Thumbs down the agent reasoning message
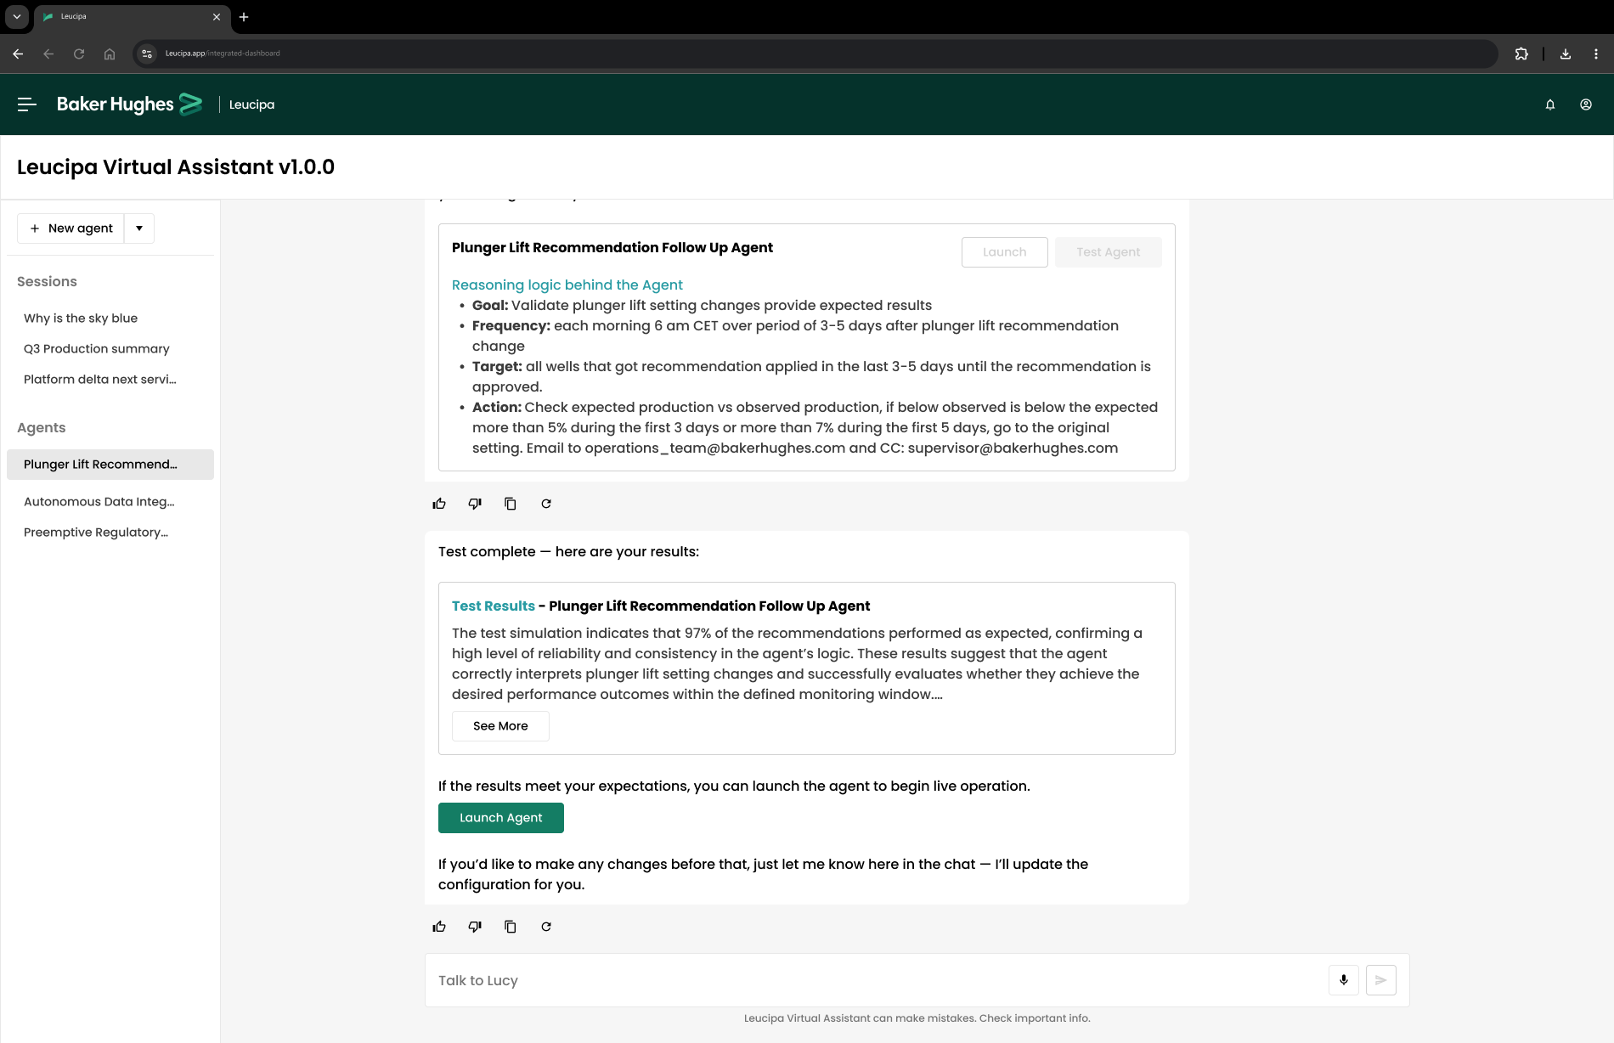 (x=475, y=504)
